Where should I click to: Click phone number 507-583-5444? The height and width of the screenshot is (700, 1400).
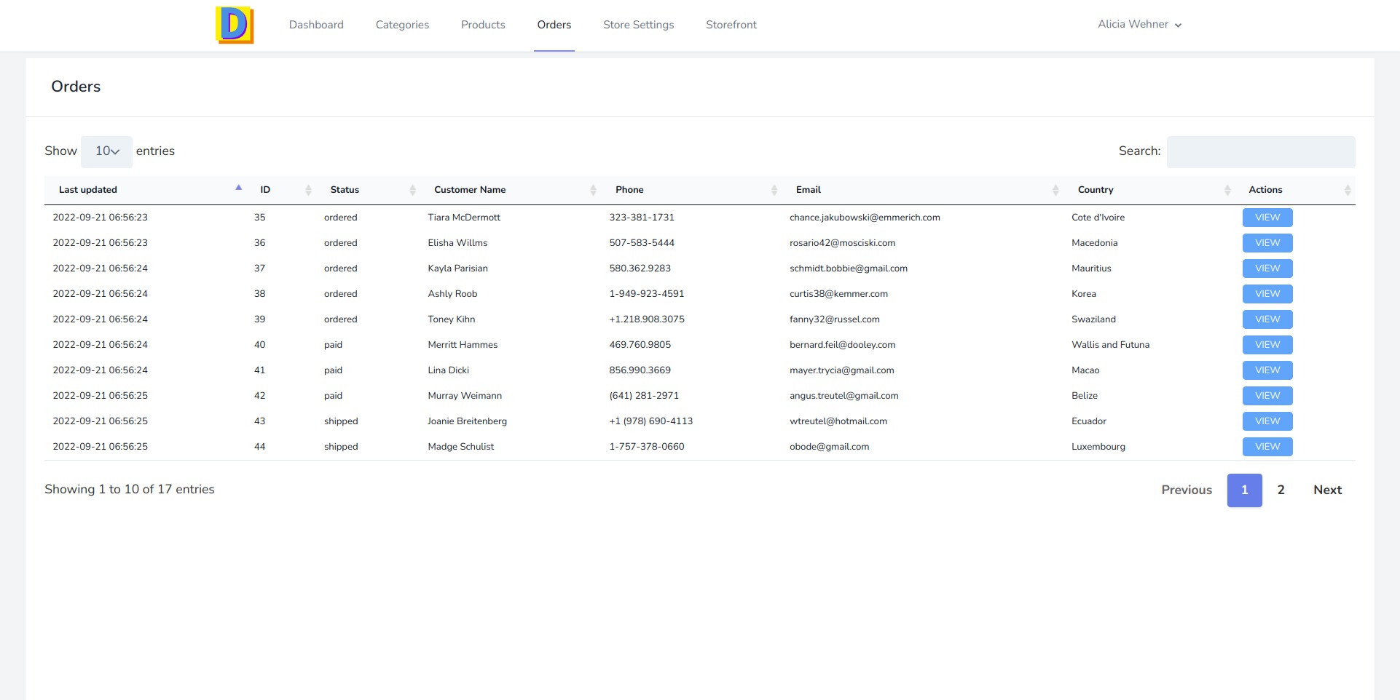(642, 243)
